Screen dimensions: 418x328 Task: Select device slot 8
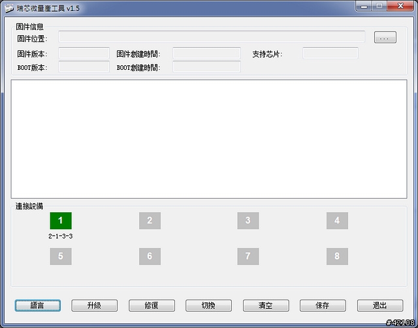coord(337,257)
